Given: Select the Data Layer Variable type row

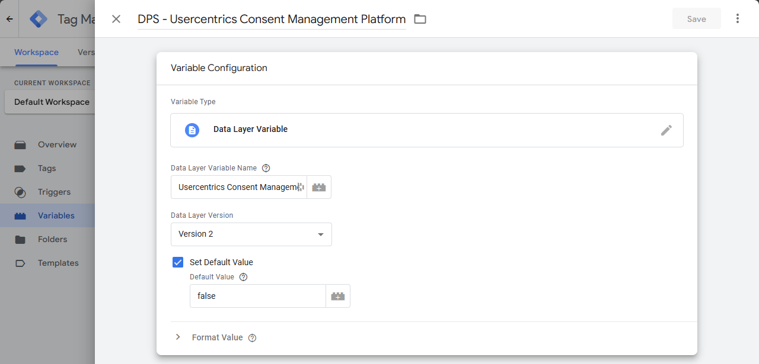Looking at the screenshot, I should tap(427, 130).
